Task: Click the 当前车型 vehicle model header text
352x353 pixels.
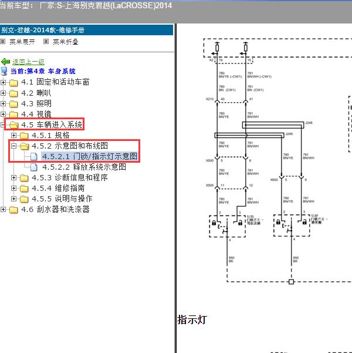Action: 86,5
